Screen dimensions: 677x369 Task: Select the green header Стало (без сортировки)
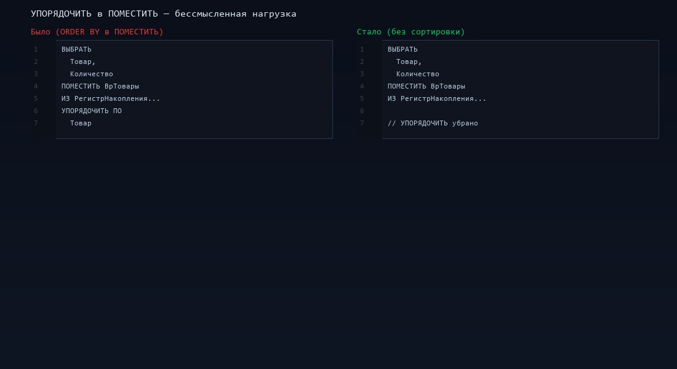[410, 31]
